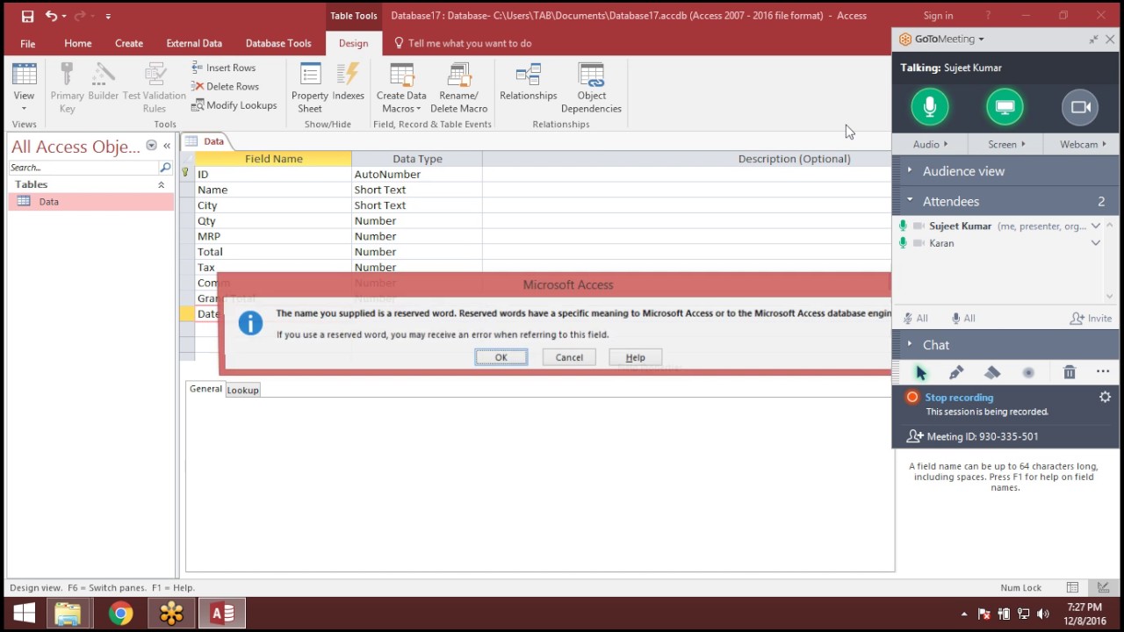
Task: Click Stop recording in GoToMeeting
Action: [959, 398]
